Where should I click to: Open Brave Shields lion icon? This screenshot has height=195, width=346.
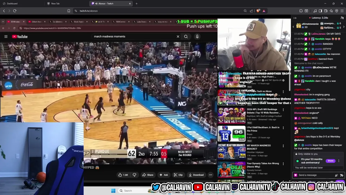258,11
